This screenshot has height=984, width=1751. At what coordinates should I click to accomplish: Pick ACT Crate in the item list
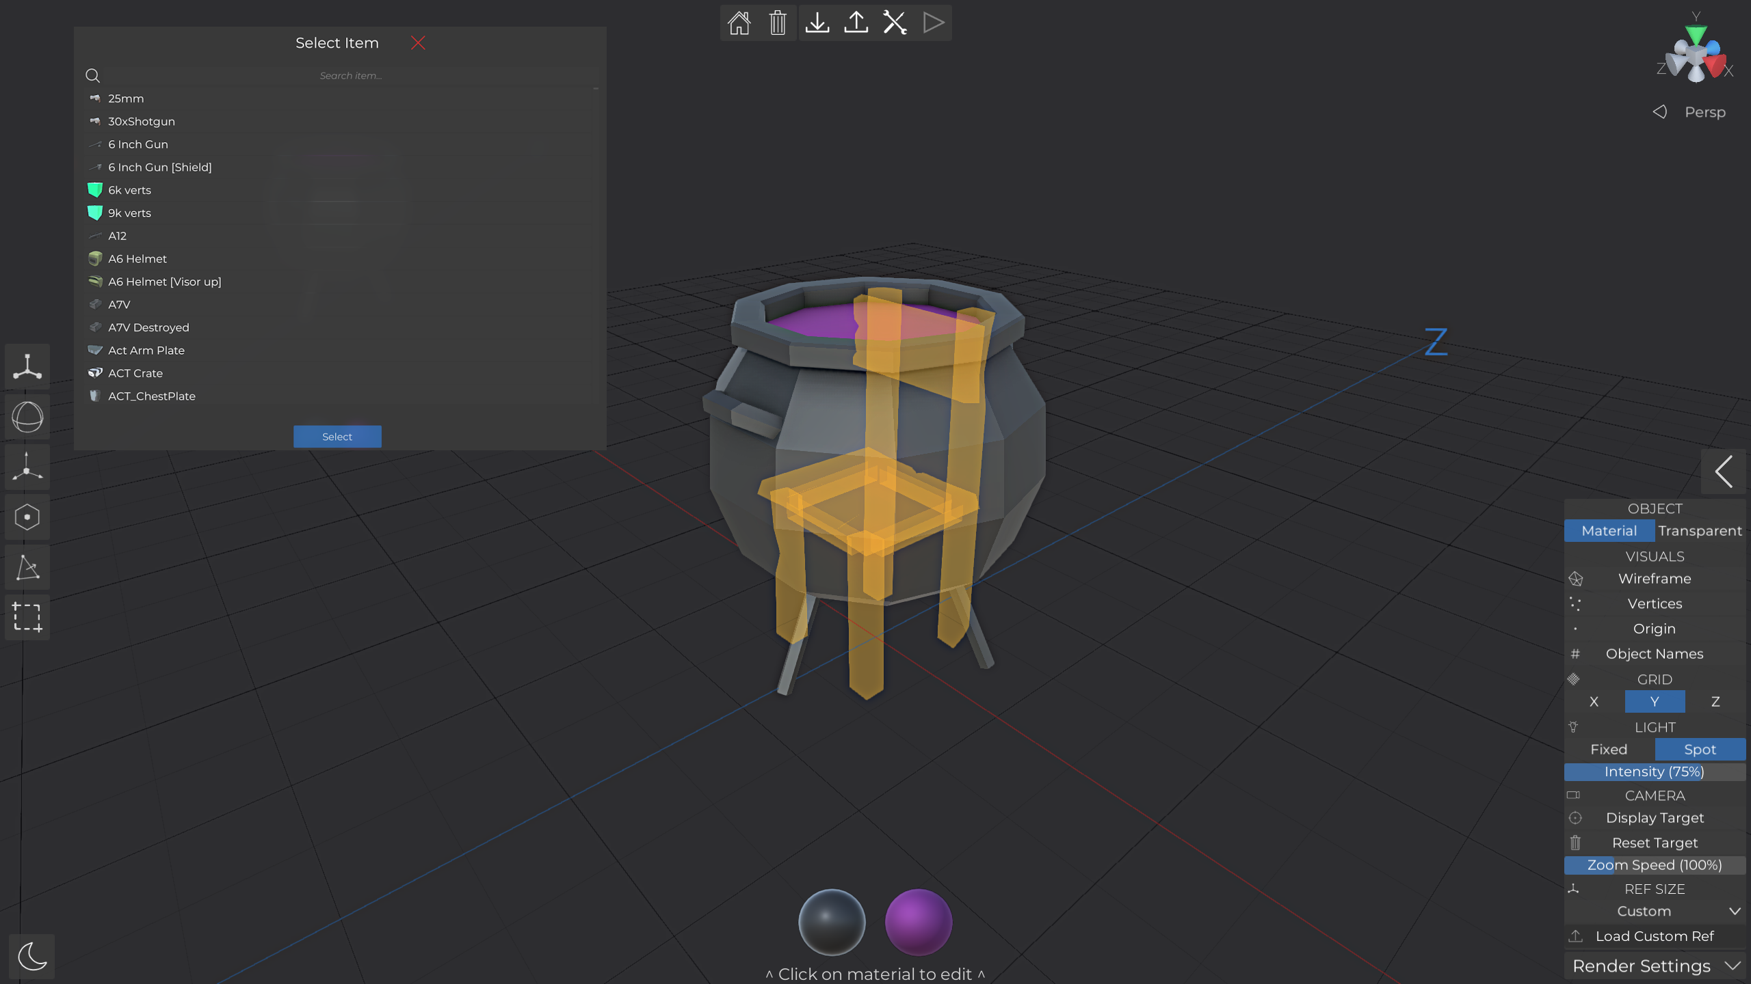[x=135, y=373]
